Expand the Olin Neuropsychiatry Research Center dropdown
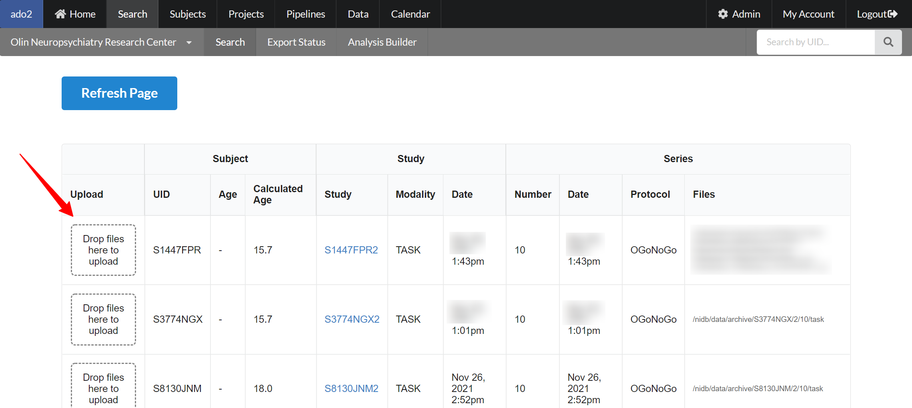912x408 pixels. pos(189,42)
